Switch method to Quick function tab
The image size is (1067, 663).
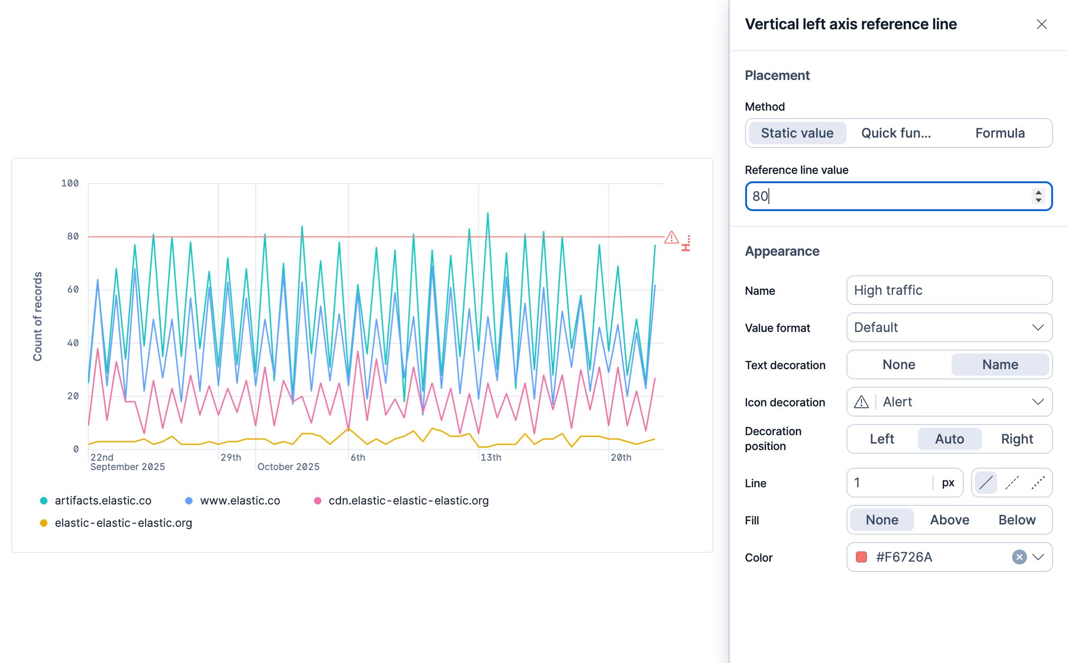[896, 133]
